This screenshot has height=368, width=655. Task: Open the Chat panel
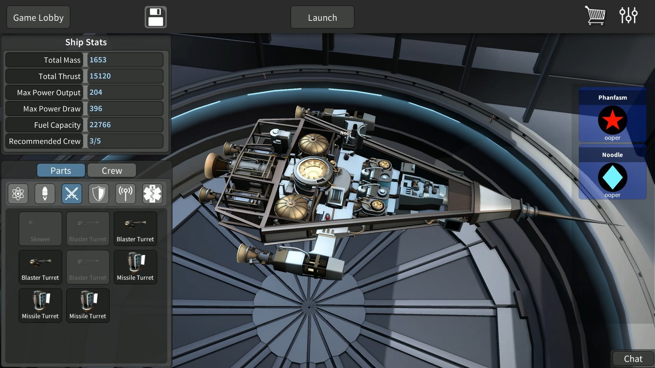tap(633, 358)
